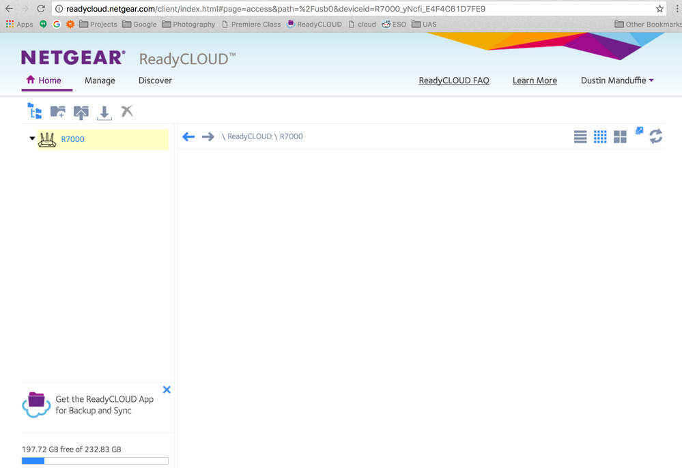
Task: Click the download arrow icon
Action: [x=104, y=112]
